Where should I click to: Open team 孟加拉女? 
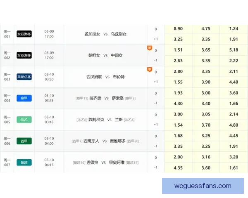(92, 34)
